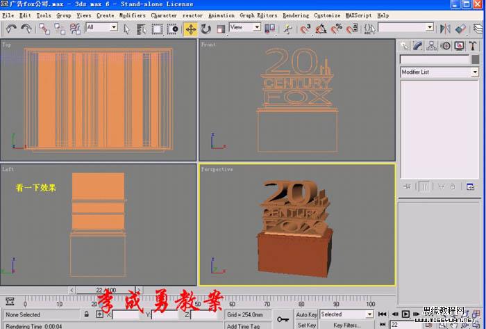Click the Add Time Tag field
Screen dimensions: 486x329
coord(243,326)
